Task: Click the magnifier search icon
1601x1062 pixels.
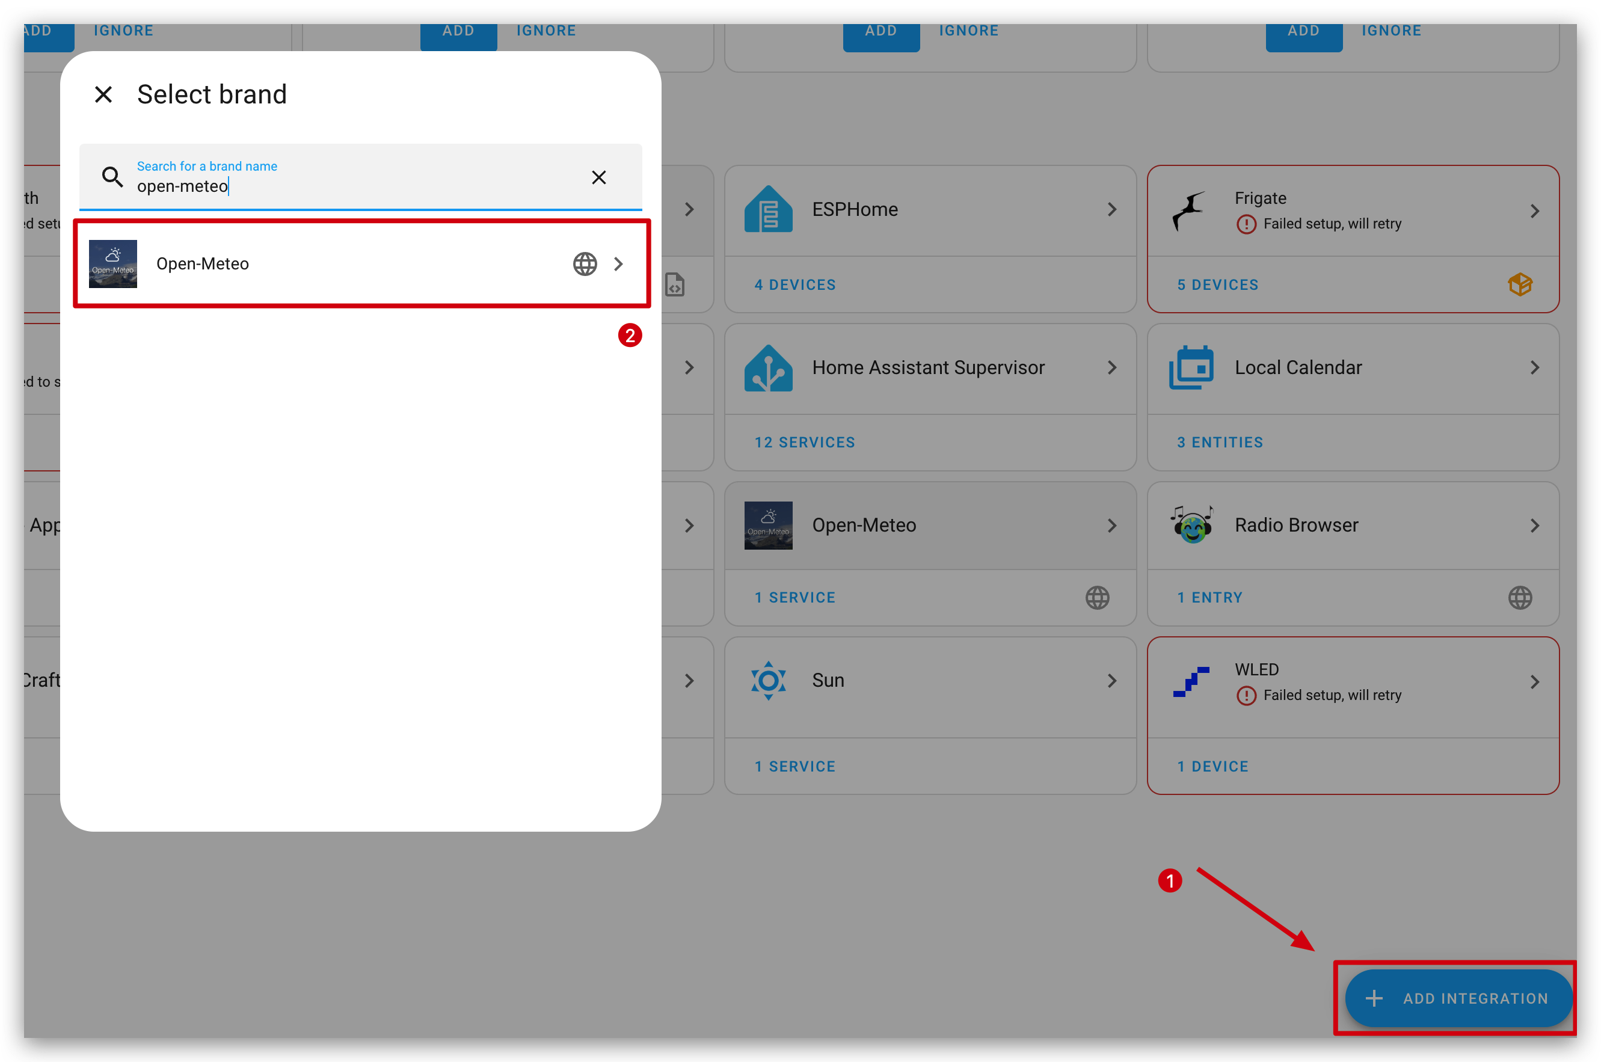Action: (x=112, y=177)
